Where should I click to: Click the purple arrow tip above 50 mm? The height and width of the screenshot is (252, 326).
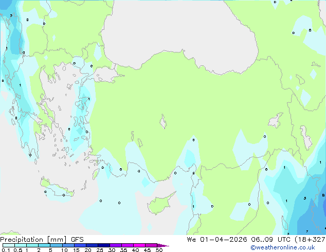(163, 245)
